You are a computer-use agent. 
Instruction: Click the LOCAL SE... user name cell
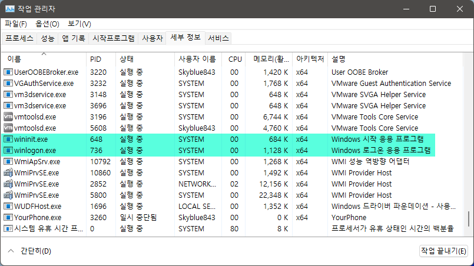(197, 206)
